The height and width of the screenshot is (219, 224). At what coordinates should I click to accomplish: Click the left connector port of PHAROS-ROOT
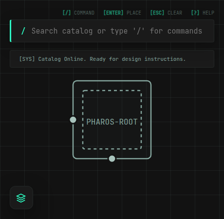[x=73, y=120]
